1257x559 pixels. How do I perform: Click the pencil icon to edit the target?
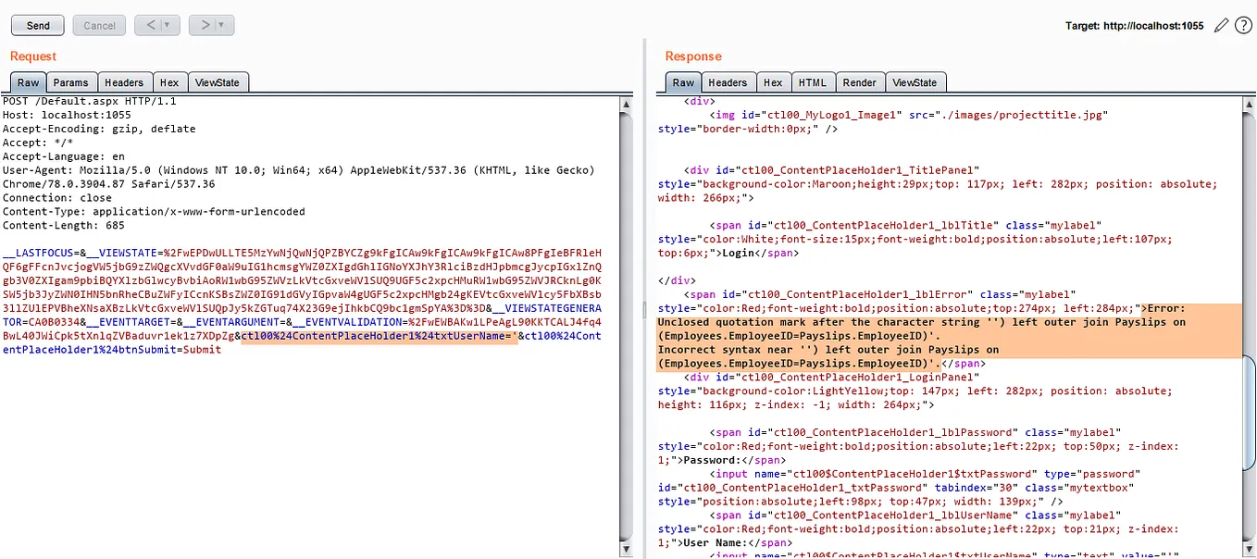point(1220,25)
